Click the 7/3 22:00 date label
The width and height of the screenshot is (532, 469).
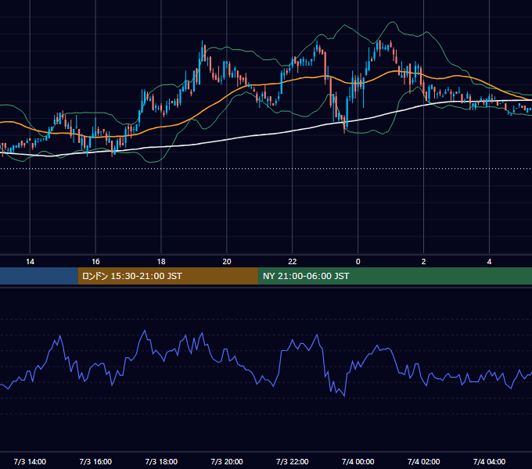point(292,461)
